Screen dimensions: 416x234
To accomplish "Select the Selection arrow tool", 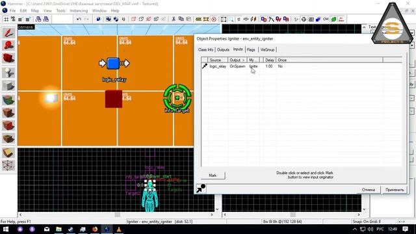I will tap(8, 33).
